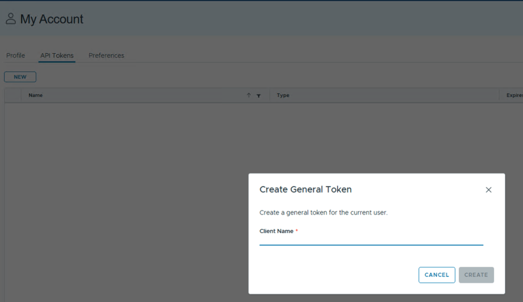Click the CREATE button to make the token
523x302 pixels.
476,275
